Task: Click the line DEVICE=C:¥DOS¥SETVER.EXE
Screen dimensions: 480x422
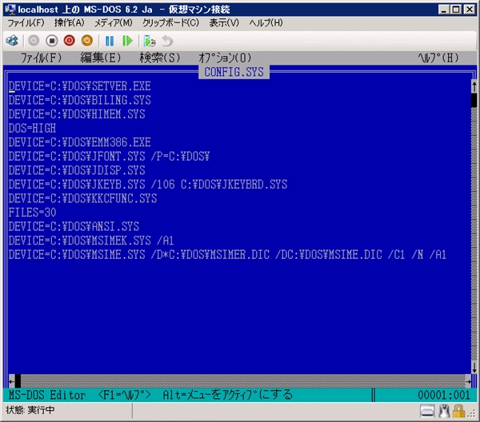Action: coord(79,86)
